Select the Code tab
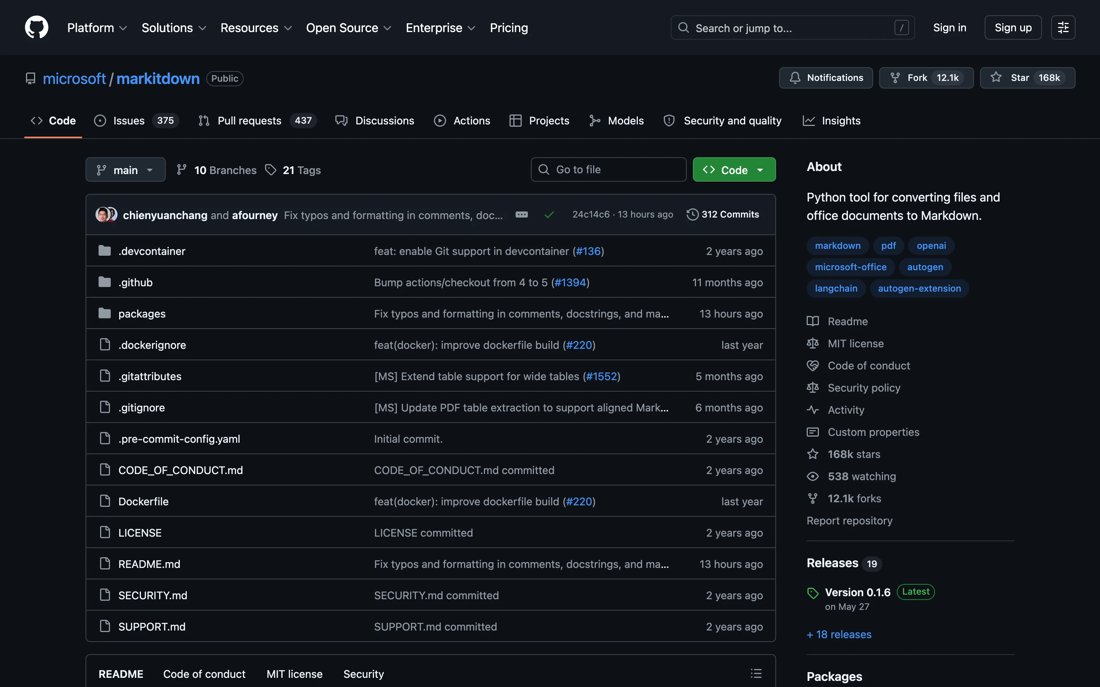 point(53,120)
